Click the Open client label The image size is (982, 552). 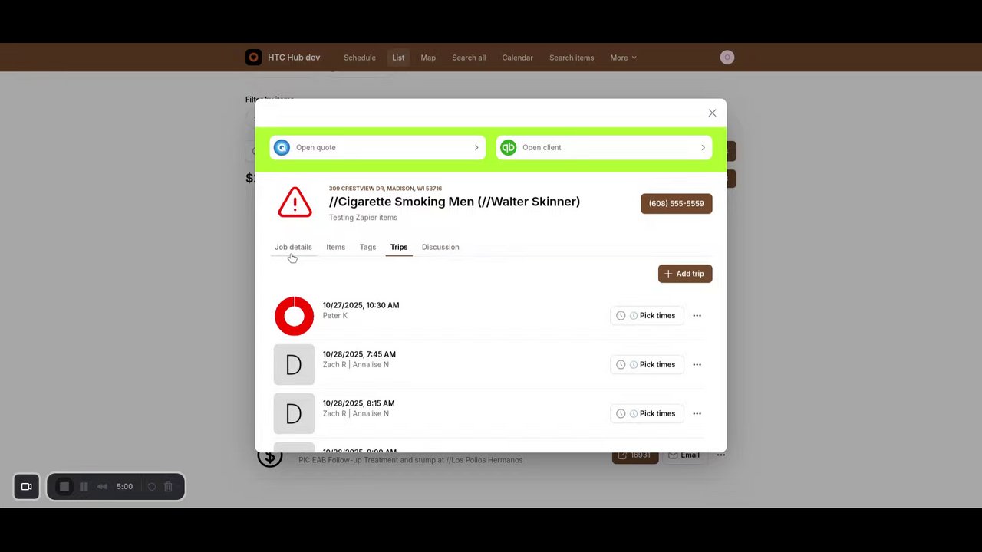542,148
